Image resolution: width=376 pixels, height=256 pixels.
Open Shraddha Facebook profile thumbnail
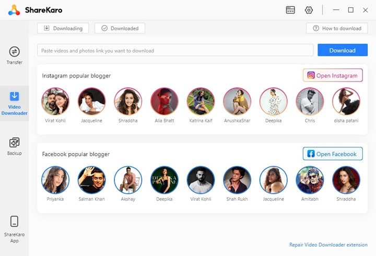[x=346, y=180]
